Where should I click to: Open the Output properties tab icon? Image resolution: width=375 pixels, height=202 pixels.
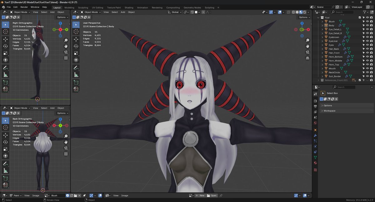pos(315,107)
